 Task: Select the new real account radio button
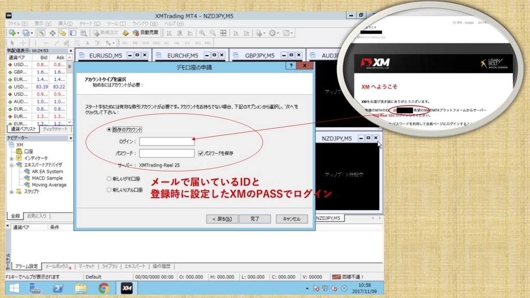coord(109,190)
